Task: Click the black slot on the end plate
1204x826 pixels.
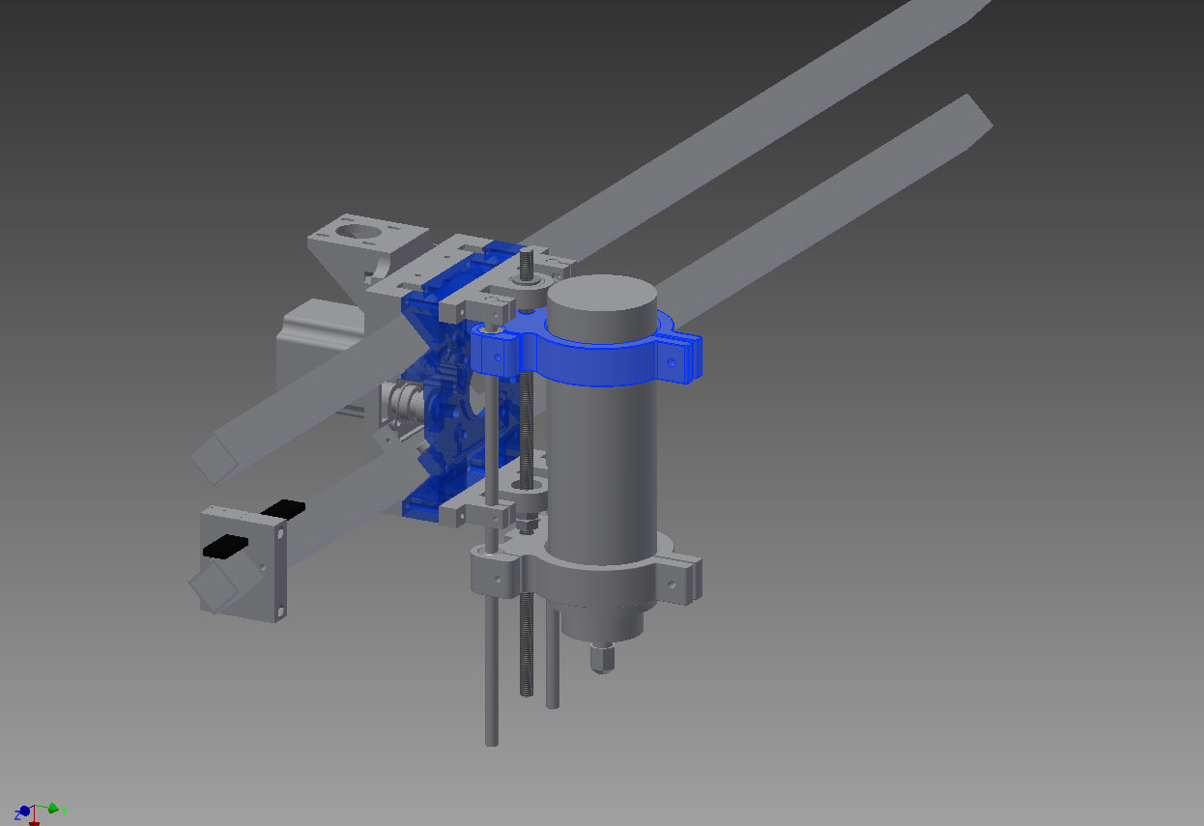Action: click(x=226, y=547)
